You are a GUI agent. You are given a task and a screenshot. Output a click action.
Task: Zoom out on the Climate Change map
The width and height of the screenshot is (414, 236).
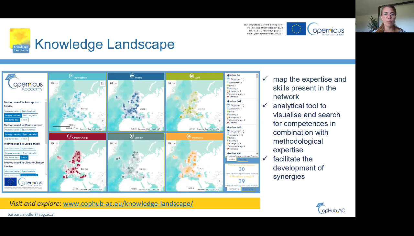[x=103, y=185]
